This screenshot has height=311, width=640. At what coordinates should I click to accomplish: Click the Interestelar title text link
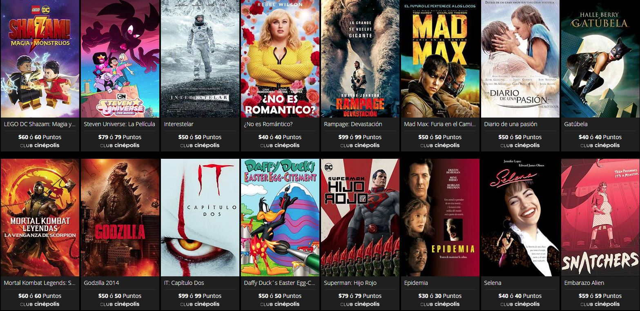pos(178,124)
